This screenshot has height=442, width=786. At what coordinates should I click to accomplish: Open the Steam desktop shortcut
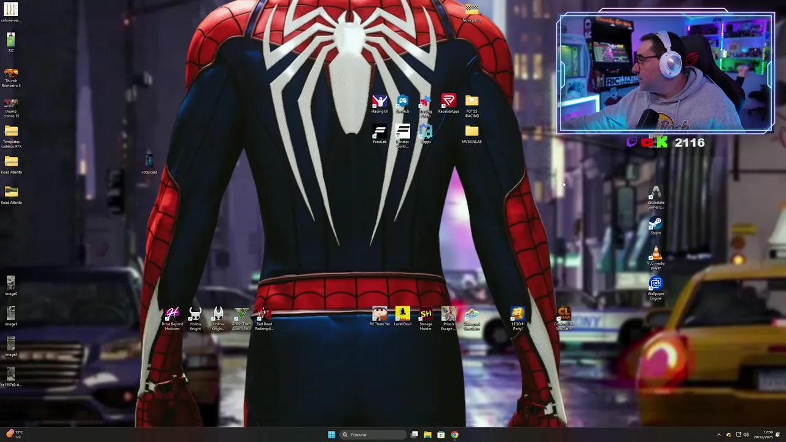(x=656, y=226)
